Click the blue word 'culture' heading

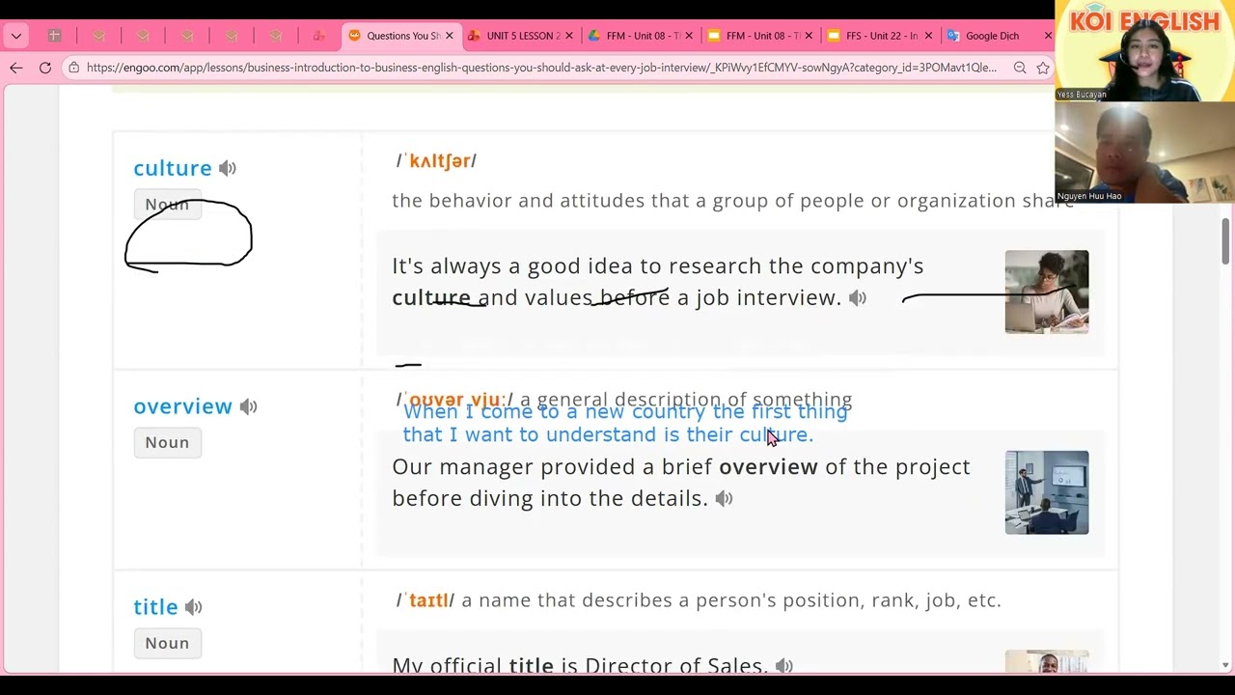173,168
